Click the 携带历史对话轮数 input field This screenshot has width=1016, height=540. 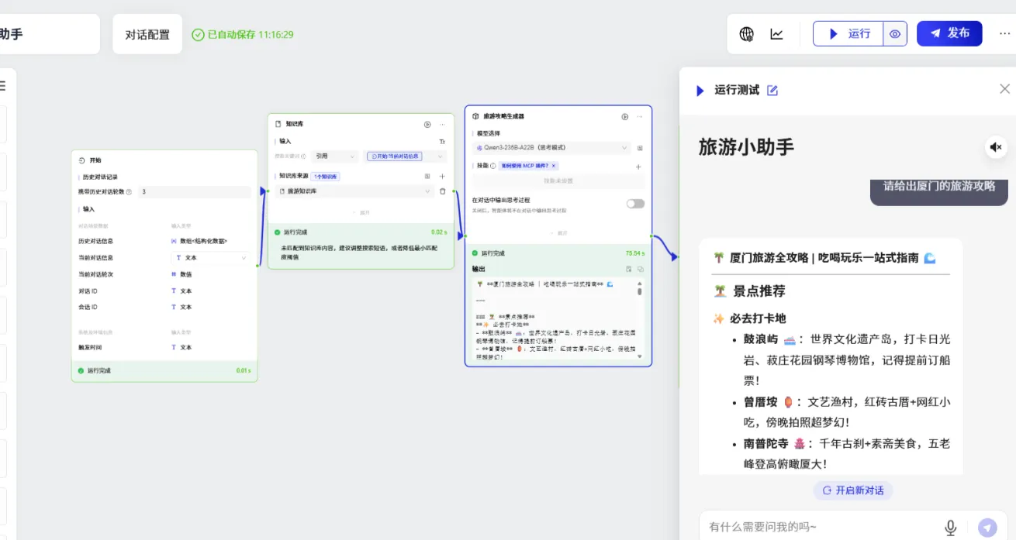(194, 191)
